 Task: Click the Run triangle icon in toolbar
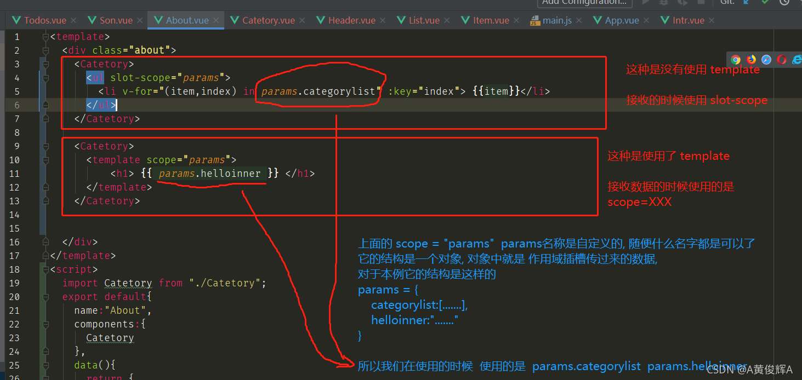[x=646, y=2]
